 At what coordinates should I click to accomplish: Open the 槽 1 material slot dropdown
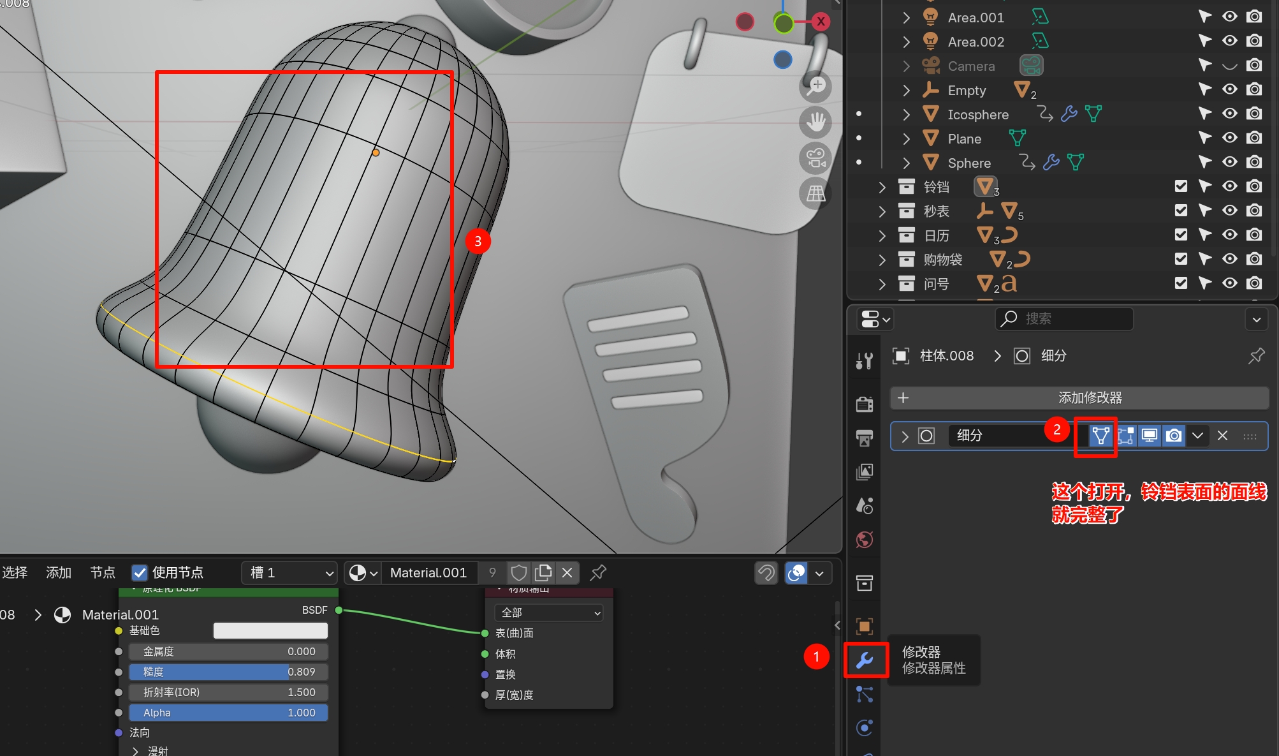290,573
